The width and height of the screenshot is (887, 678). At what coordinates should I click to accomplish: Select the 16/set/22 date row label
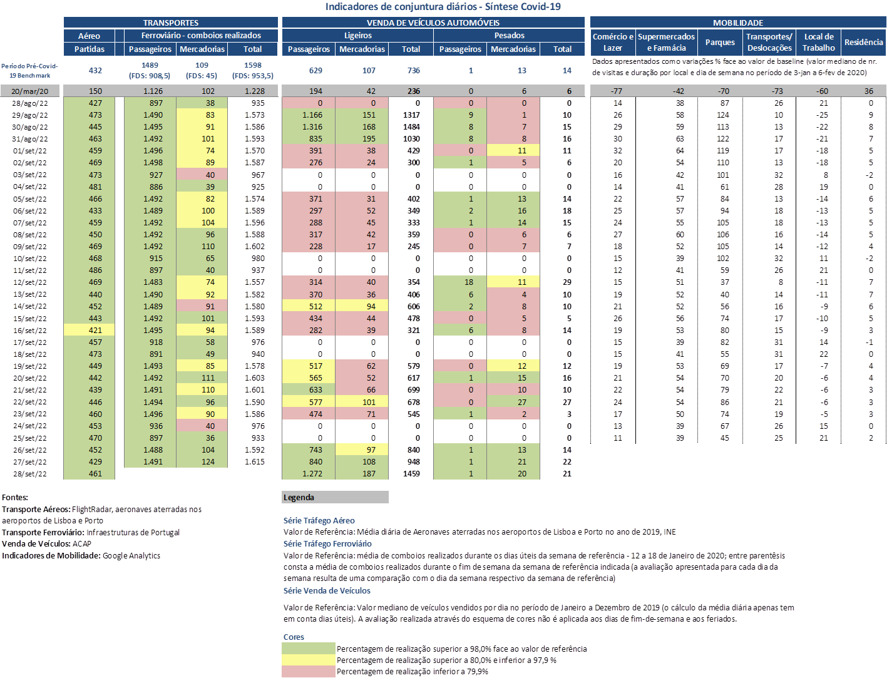[29, 331]
